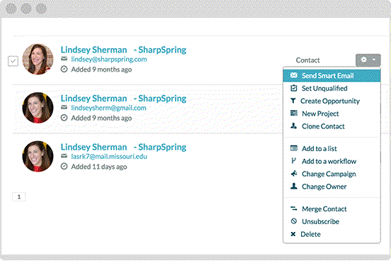This screenshot has height=261, width=391.
Task: Go to page 1 in pagination
Action: (19, 196)
